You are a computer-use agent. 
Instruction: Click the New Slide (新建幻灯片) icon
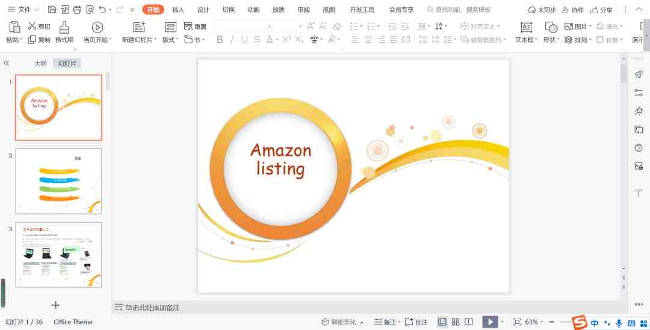(139, 27)
